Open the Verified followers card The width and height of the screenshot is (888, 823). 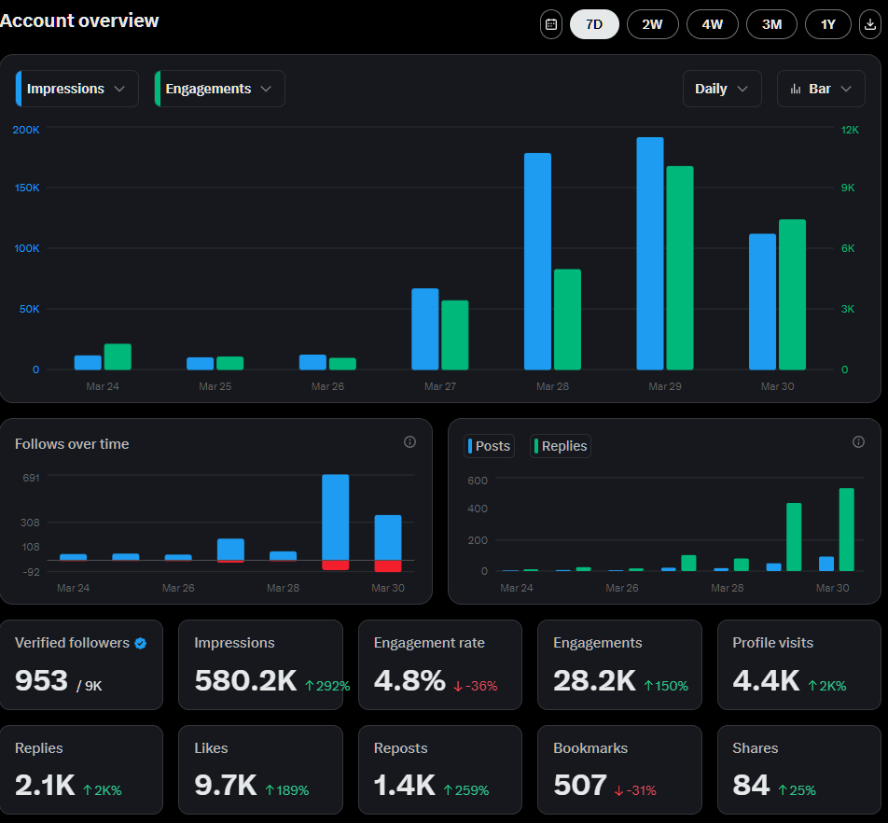tap(81, 665)
